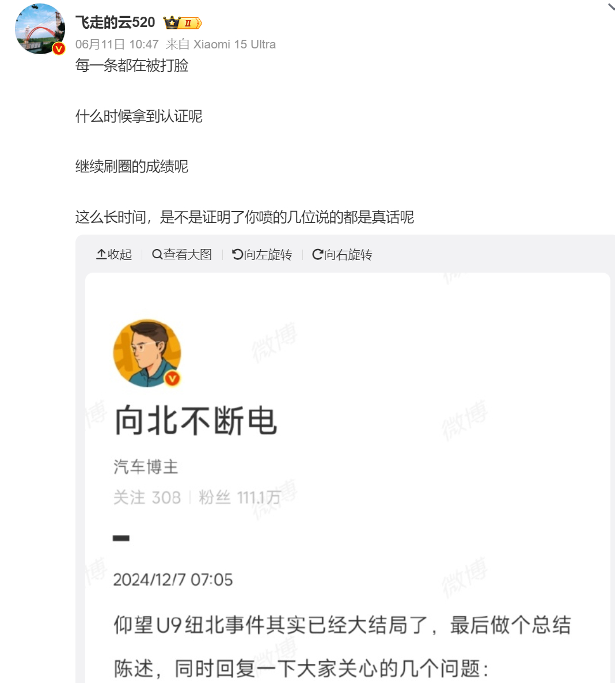Click the post text 每一条都在被打脸
Screen dimensions: 615x683
pos(132,66)
